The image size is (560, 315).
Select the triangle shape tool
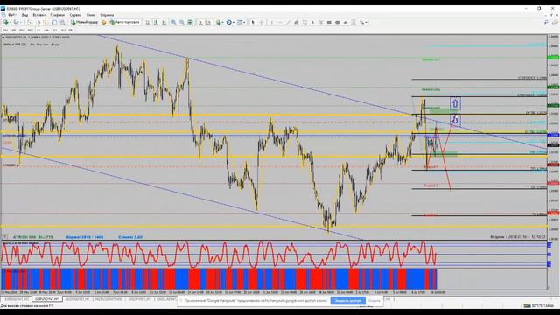[x=346, y=22]
